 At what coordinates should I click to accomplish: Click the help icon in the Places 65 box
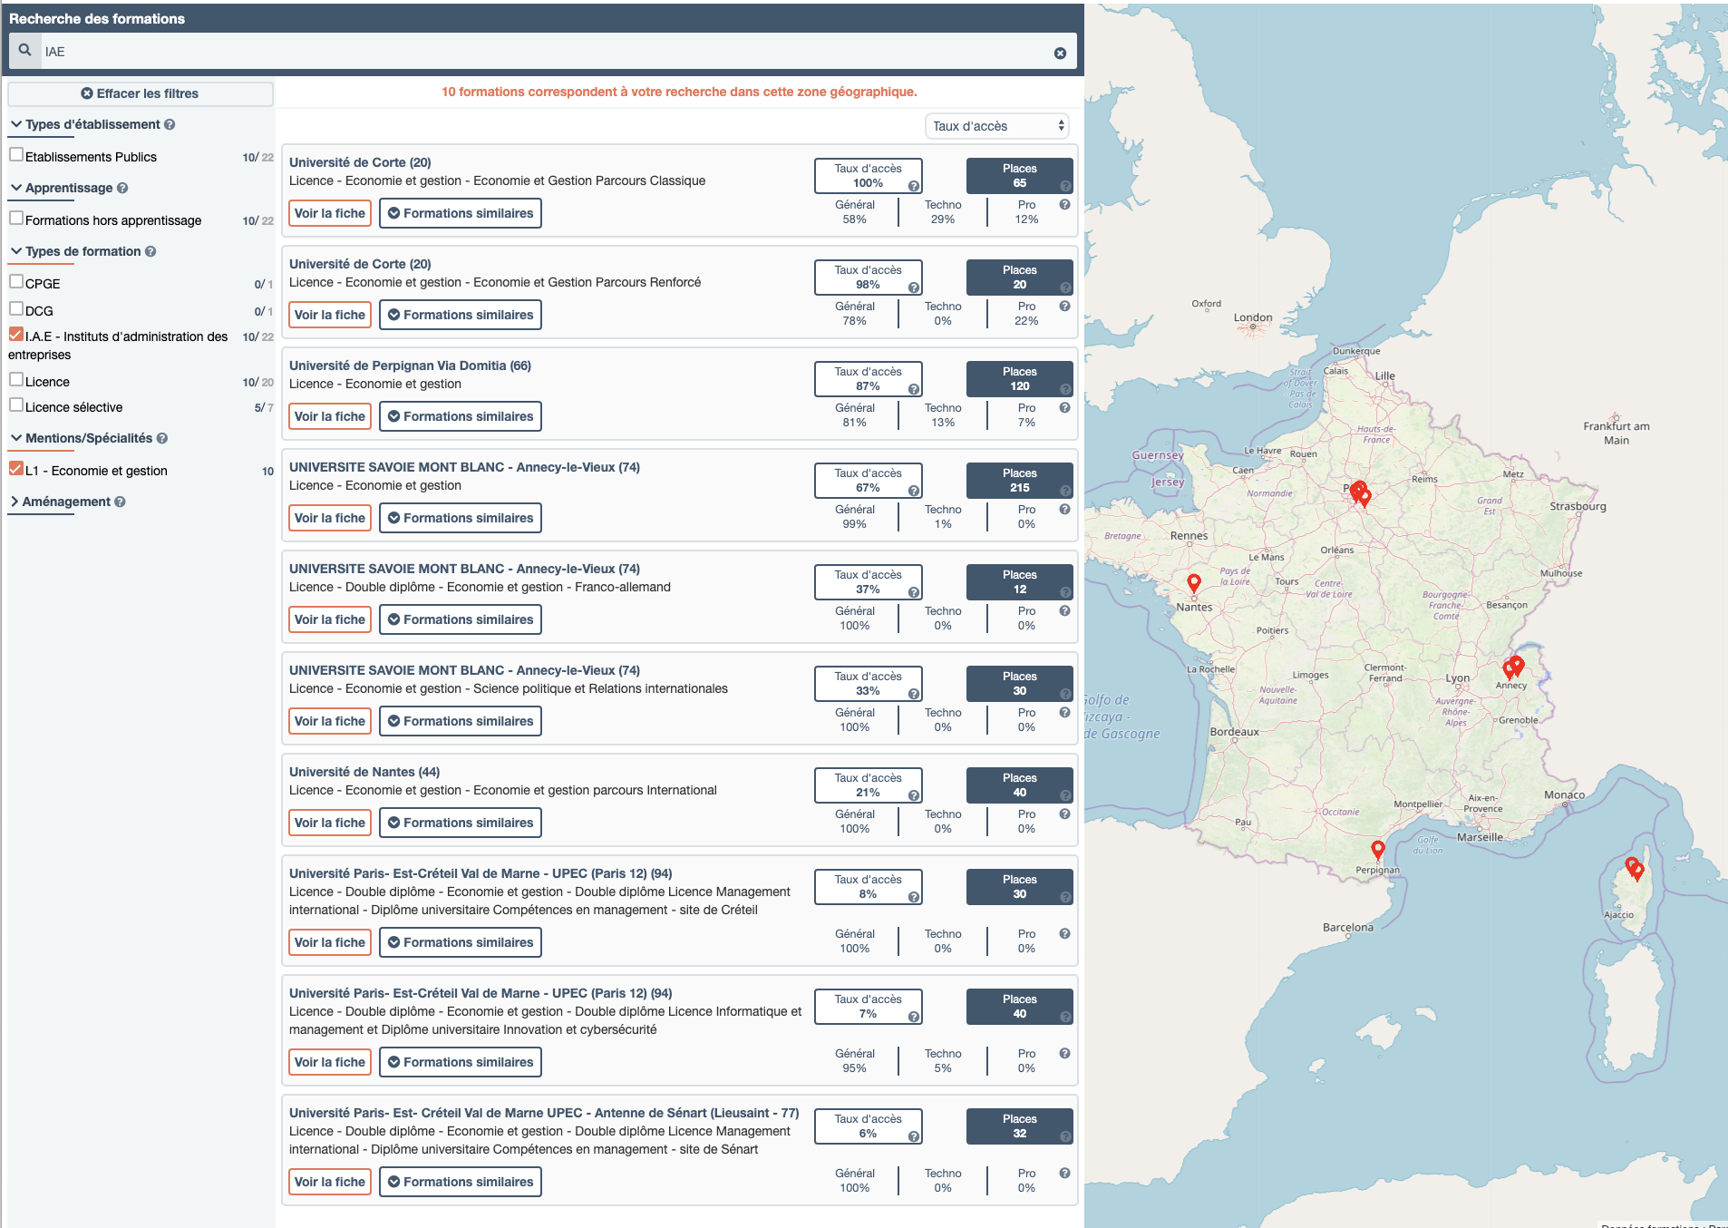tap(1065, 186)
